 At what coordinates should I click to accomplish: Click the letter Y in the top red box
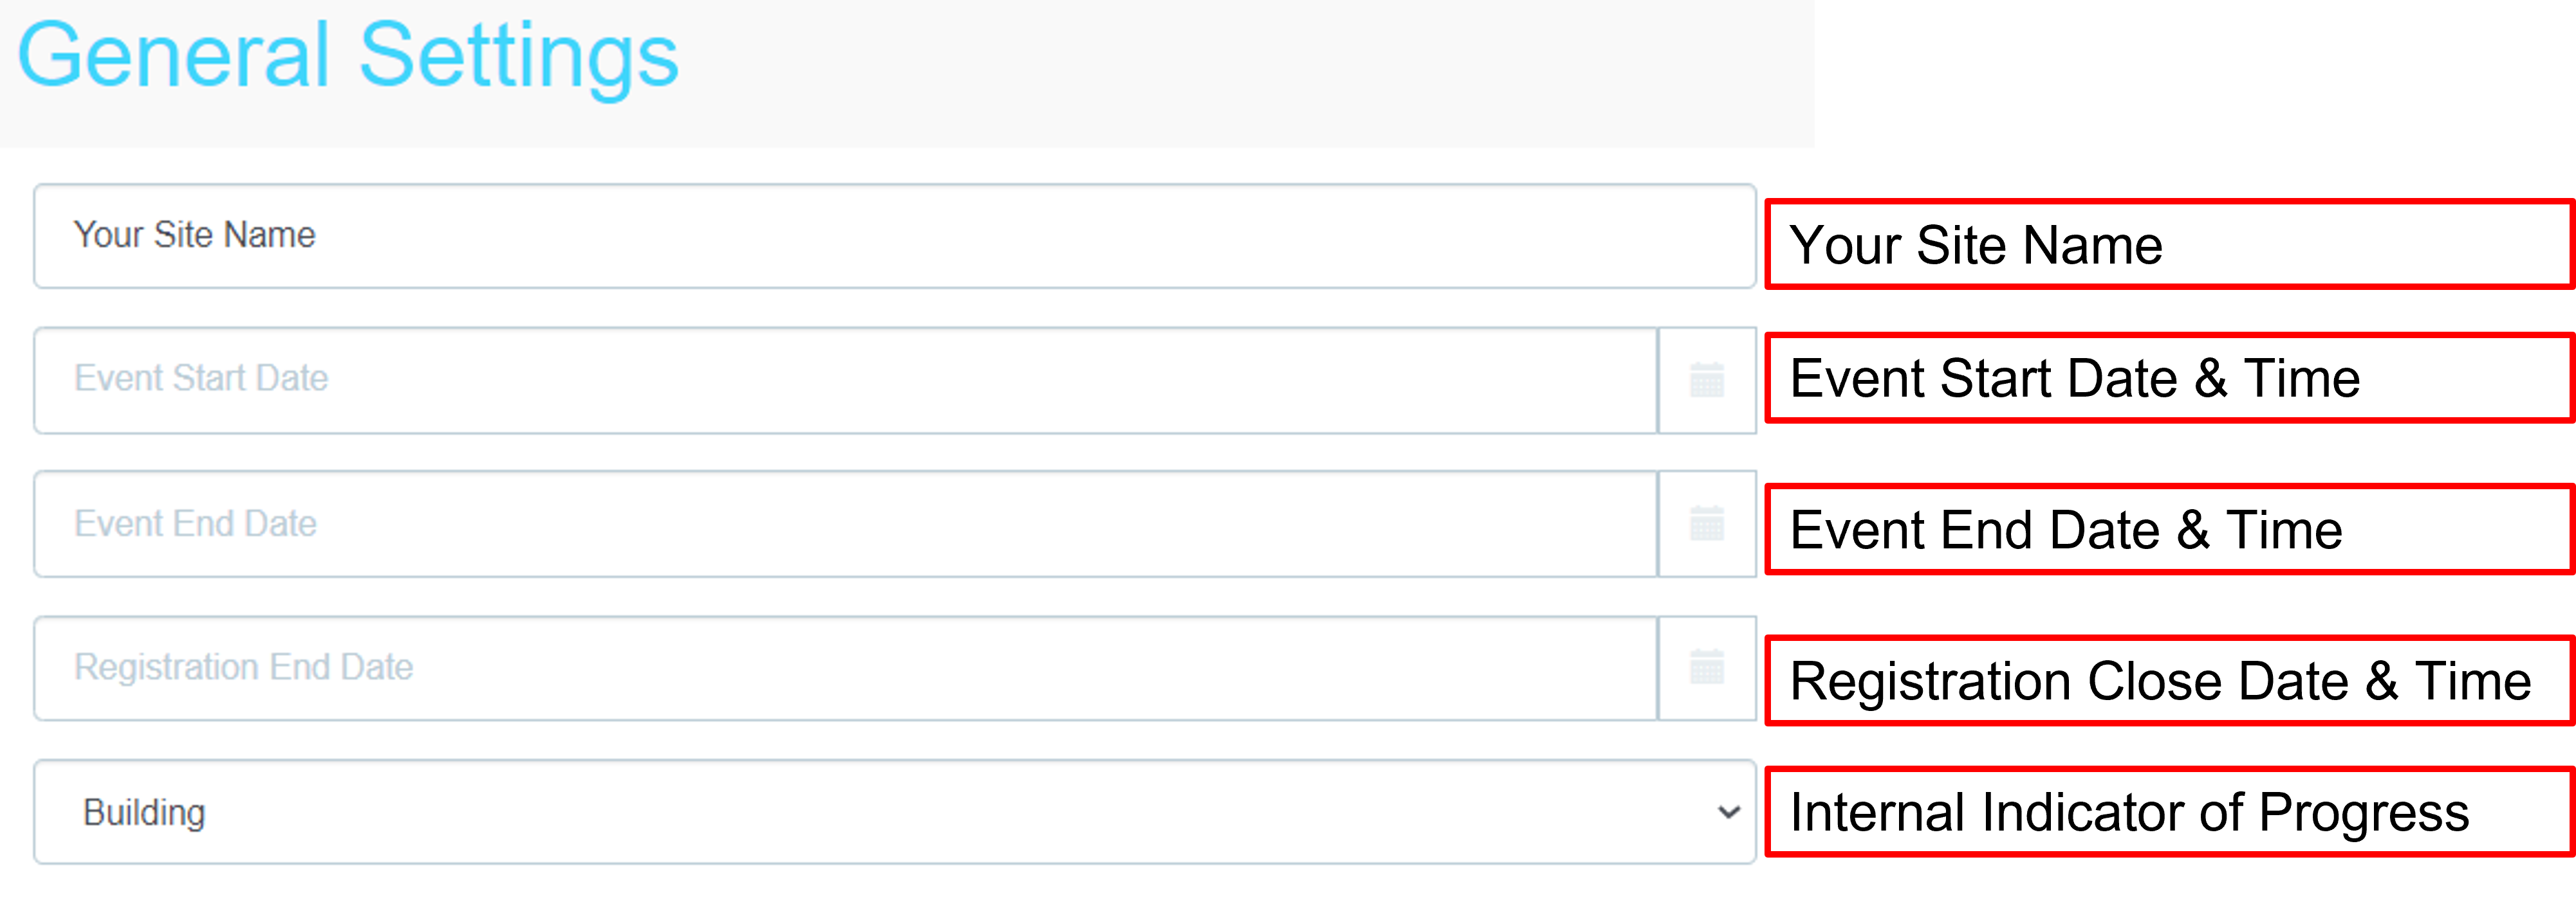1801,245
